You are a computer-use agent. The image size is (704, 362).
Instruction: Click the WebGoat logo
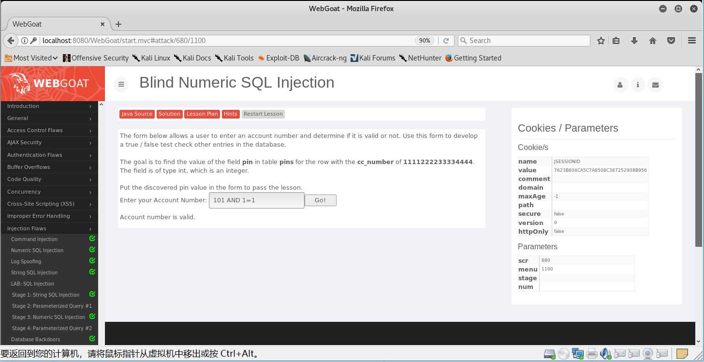click(52, 83)
